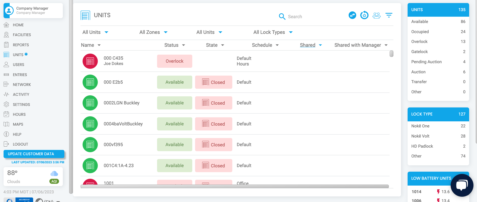Viewport: 477px width, 202px height.
Task: Select Activity in the sidebar
Action: point(21,95)
